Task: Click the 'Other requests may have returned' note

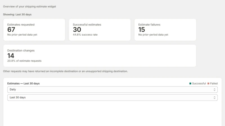Action: (x=65, y=71)
